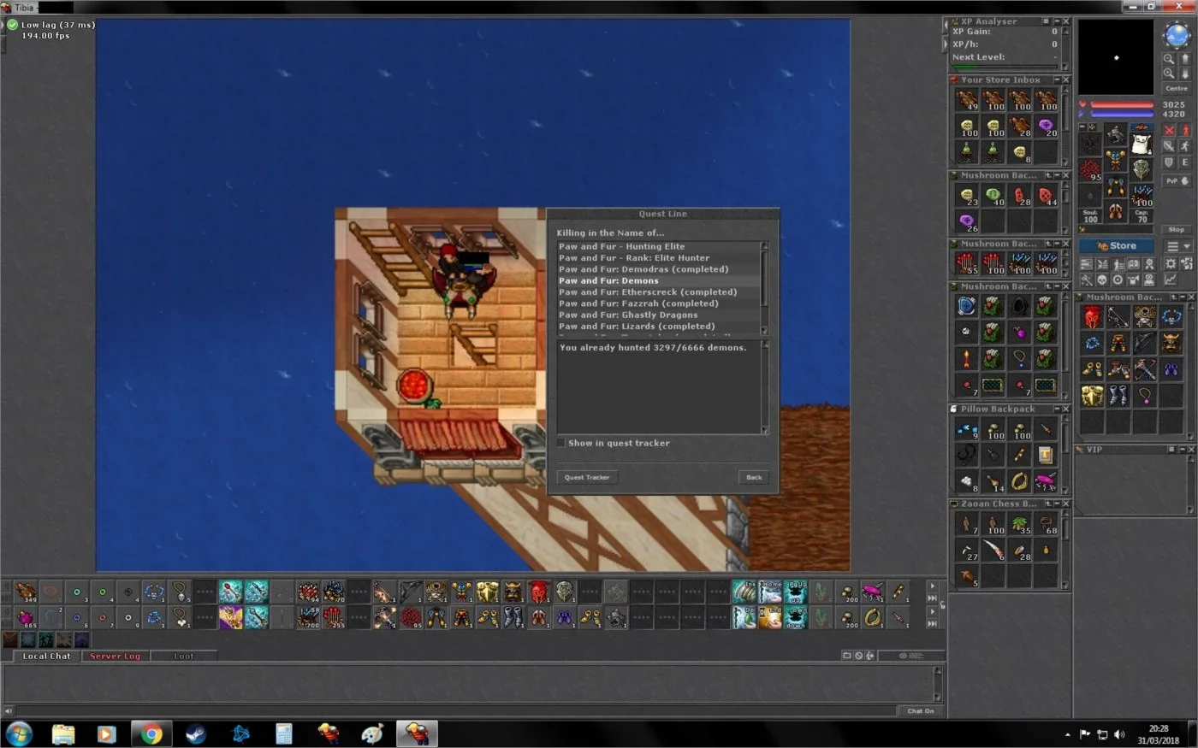This screenshot has height=748, width=1198.
Task: Click the helmet slot in the equipment inventory
Action: [x=1115, y=133]
